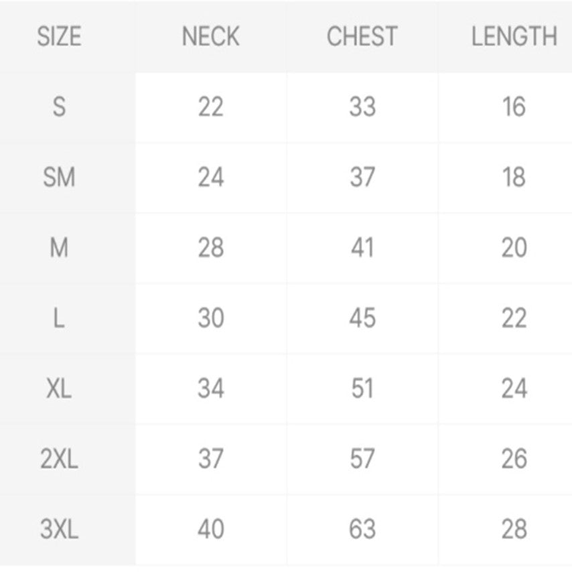Click the NECK column header
The image size is (572, 572).
211,36
